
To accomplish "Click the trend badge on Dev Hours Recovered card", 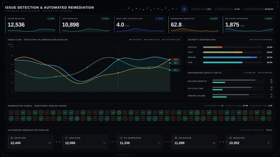I will click(269, 18).
